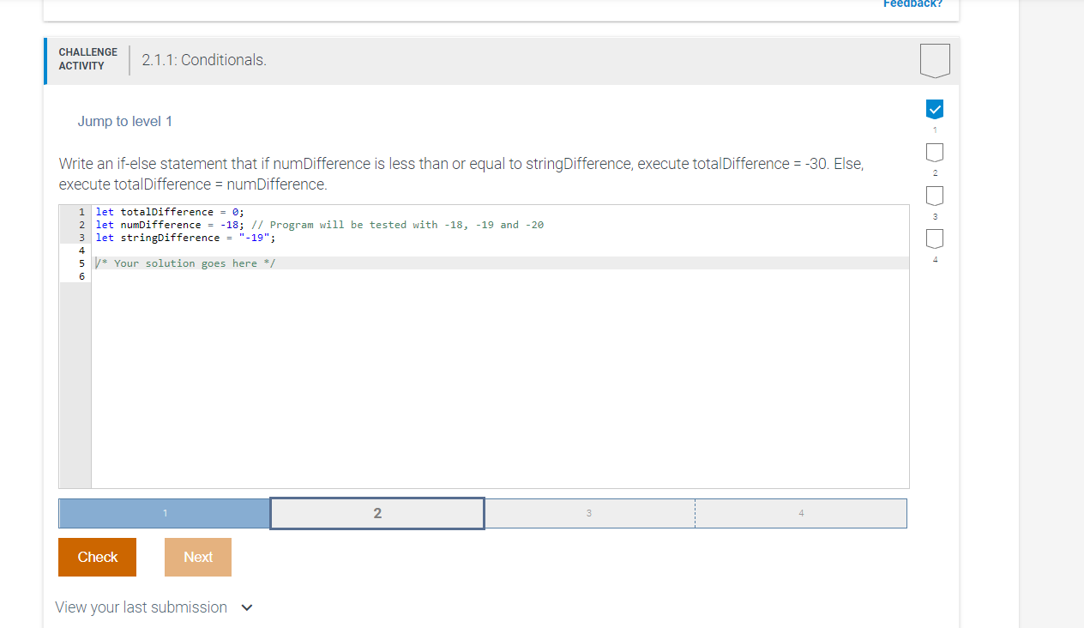Click the Check button
Screen dimensions: 1084x628
[97, 557]
